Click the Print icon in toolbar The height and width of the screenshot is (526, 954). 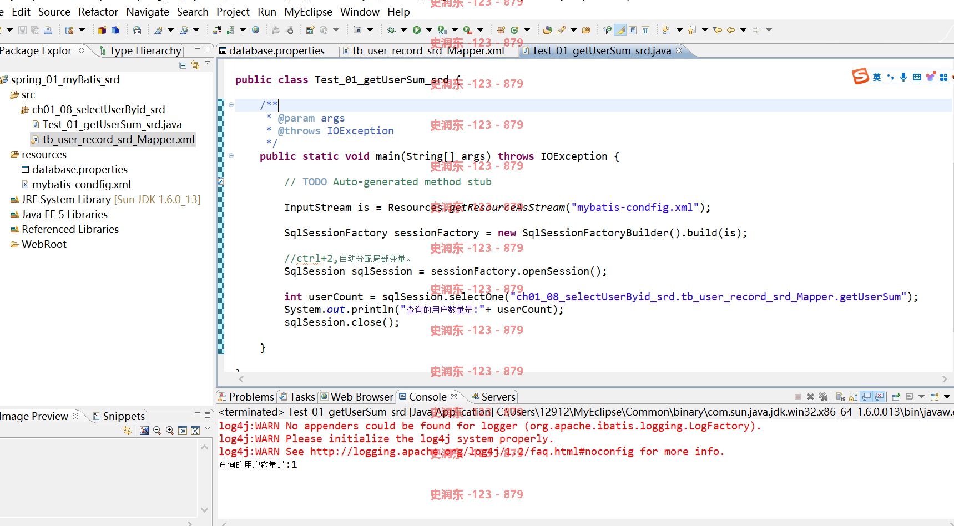click(48, 30)
